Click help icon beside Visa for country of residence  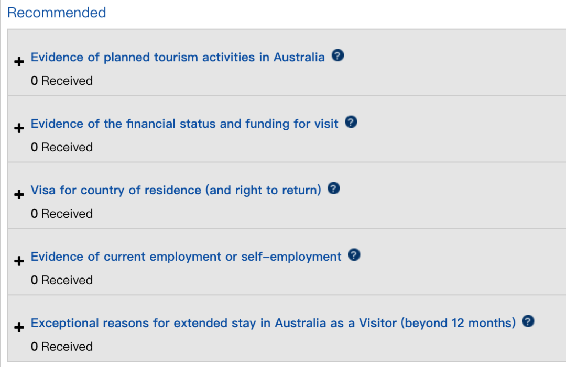pyautogui.click(x=334, y=188)
